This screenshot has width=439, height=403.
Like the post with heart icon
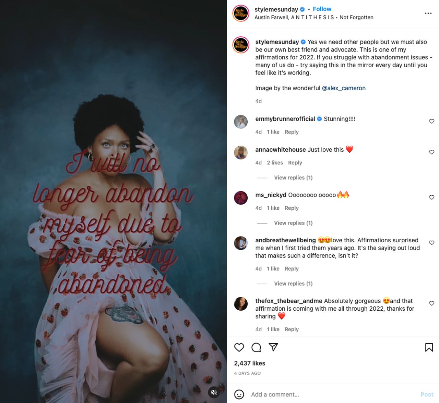(x=239, y=347)
